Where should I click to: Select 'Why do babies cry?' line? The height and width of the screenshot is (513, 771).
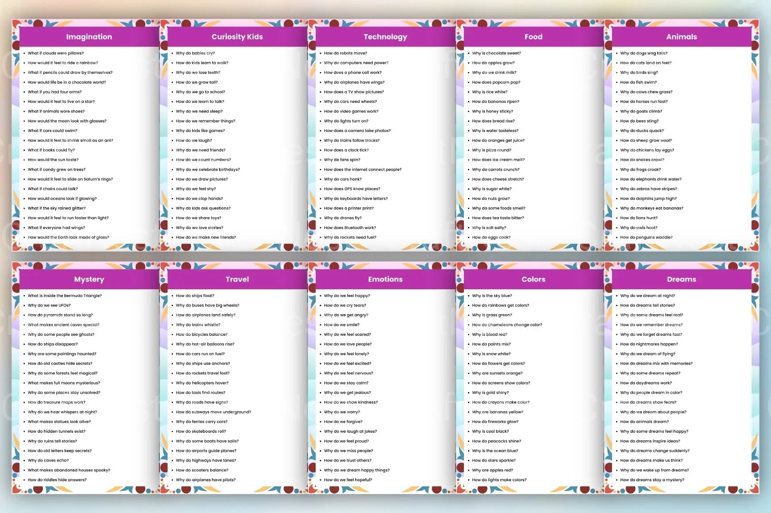(195, 53)
